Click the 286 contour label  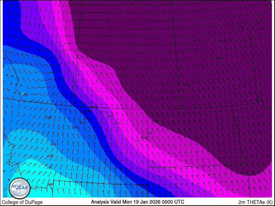pyautogui.click(x=49, y=118)
